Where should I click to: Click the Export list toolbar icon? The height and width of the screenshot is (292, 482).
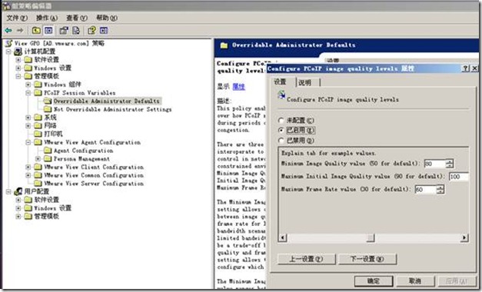(x=76, y=31)
